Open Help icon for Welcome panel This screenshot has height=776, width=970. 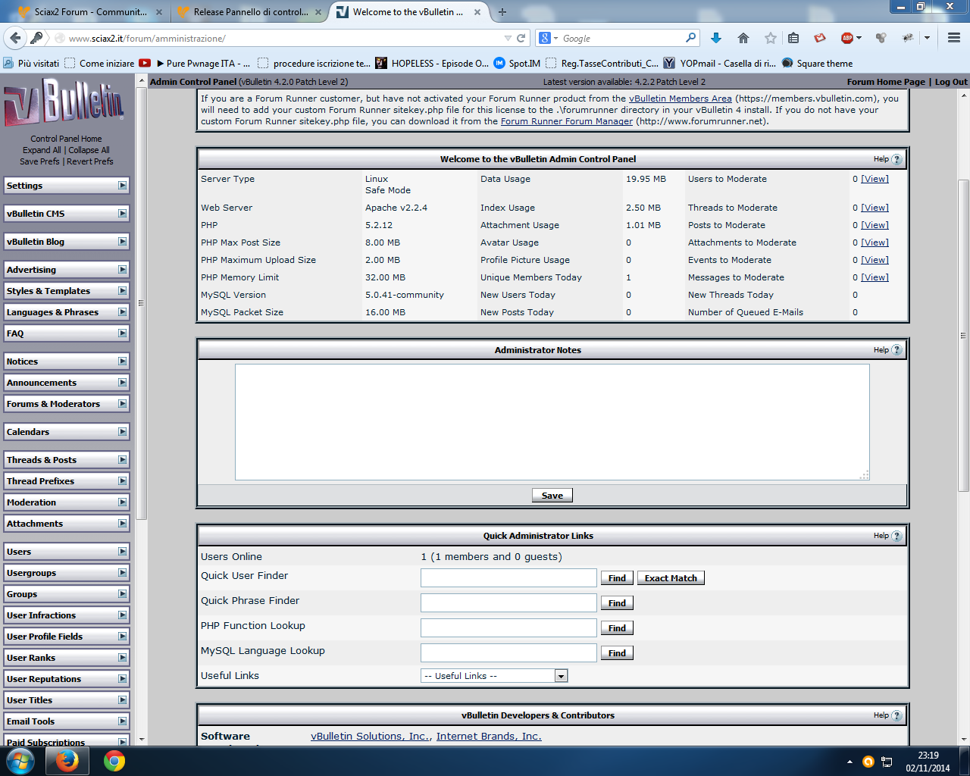pyautogui.click(x=897, y=159)
